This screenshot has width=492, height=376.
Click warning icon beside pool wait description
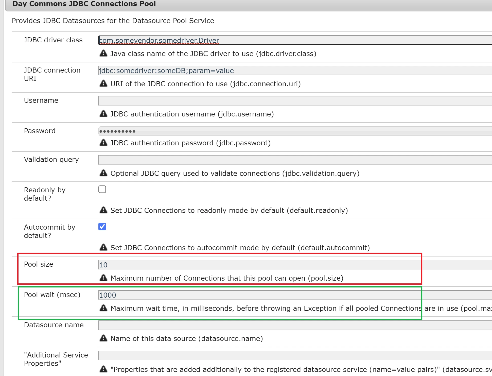point(103,308)
